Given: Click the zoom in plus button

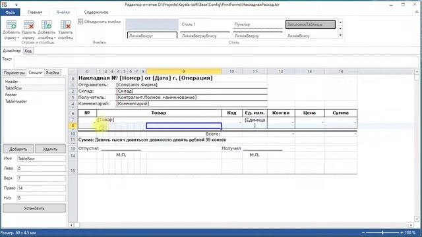Looking at the screenshot, I should pyautogui.click(x=402, y=232).
